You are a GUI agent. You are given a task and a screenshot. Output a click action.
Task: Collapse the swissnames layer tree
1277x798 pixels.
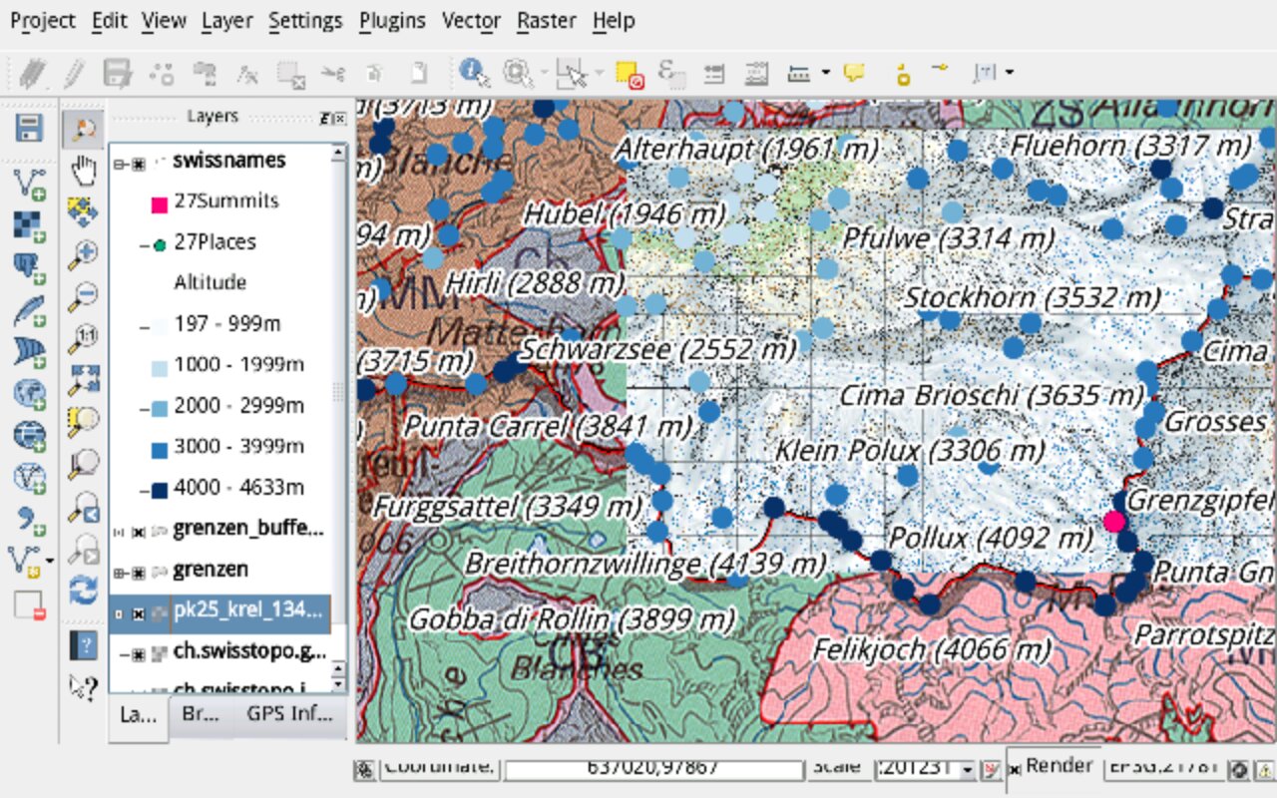[120, 163]
